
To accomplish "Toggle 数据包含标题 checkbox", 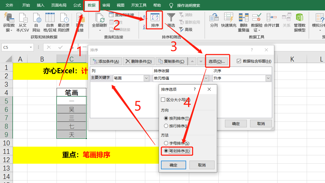I will point(239,61).
